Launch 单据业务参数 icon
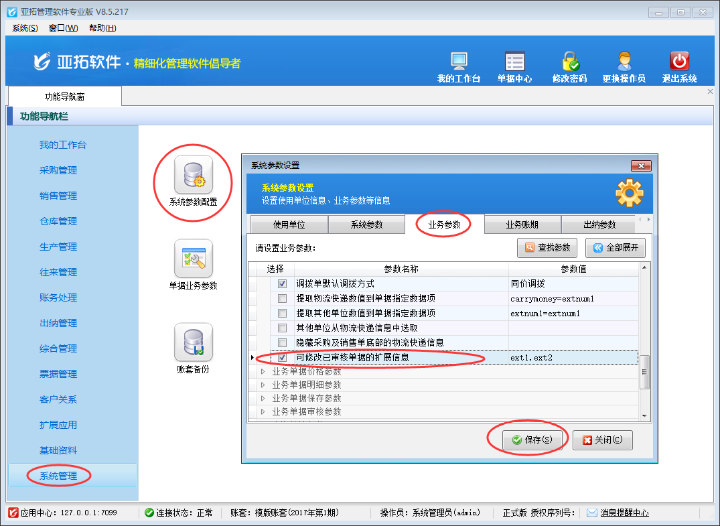 [x=193, y=259]
